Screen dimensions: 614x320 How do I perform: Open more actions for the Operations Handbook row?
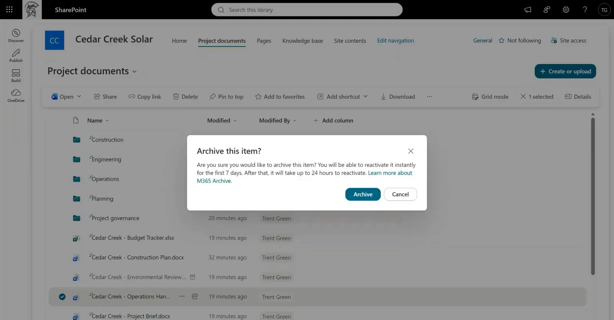[182, 296]
